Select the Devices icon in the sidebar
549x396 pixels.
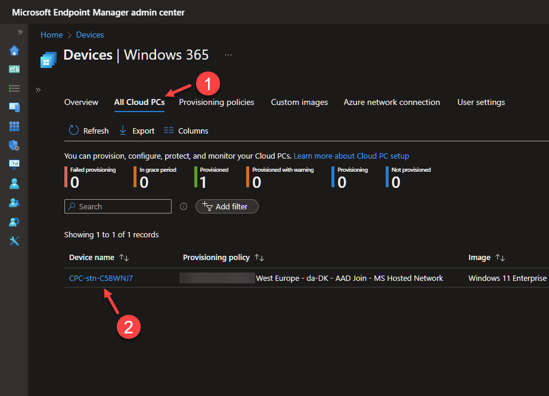pos(14,107)
